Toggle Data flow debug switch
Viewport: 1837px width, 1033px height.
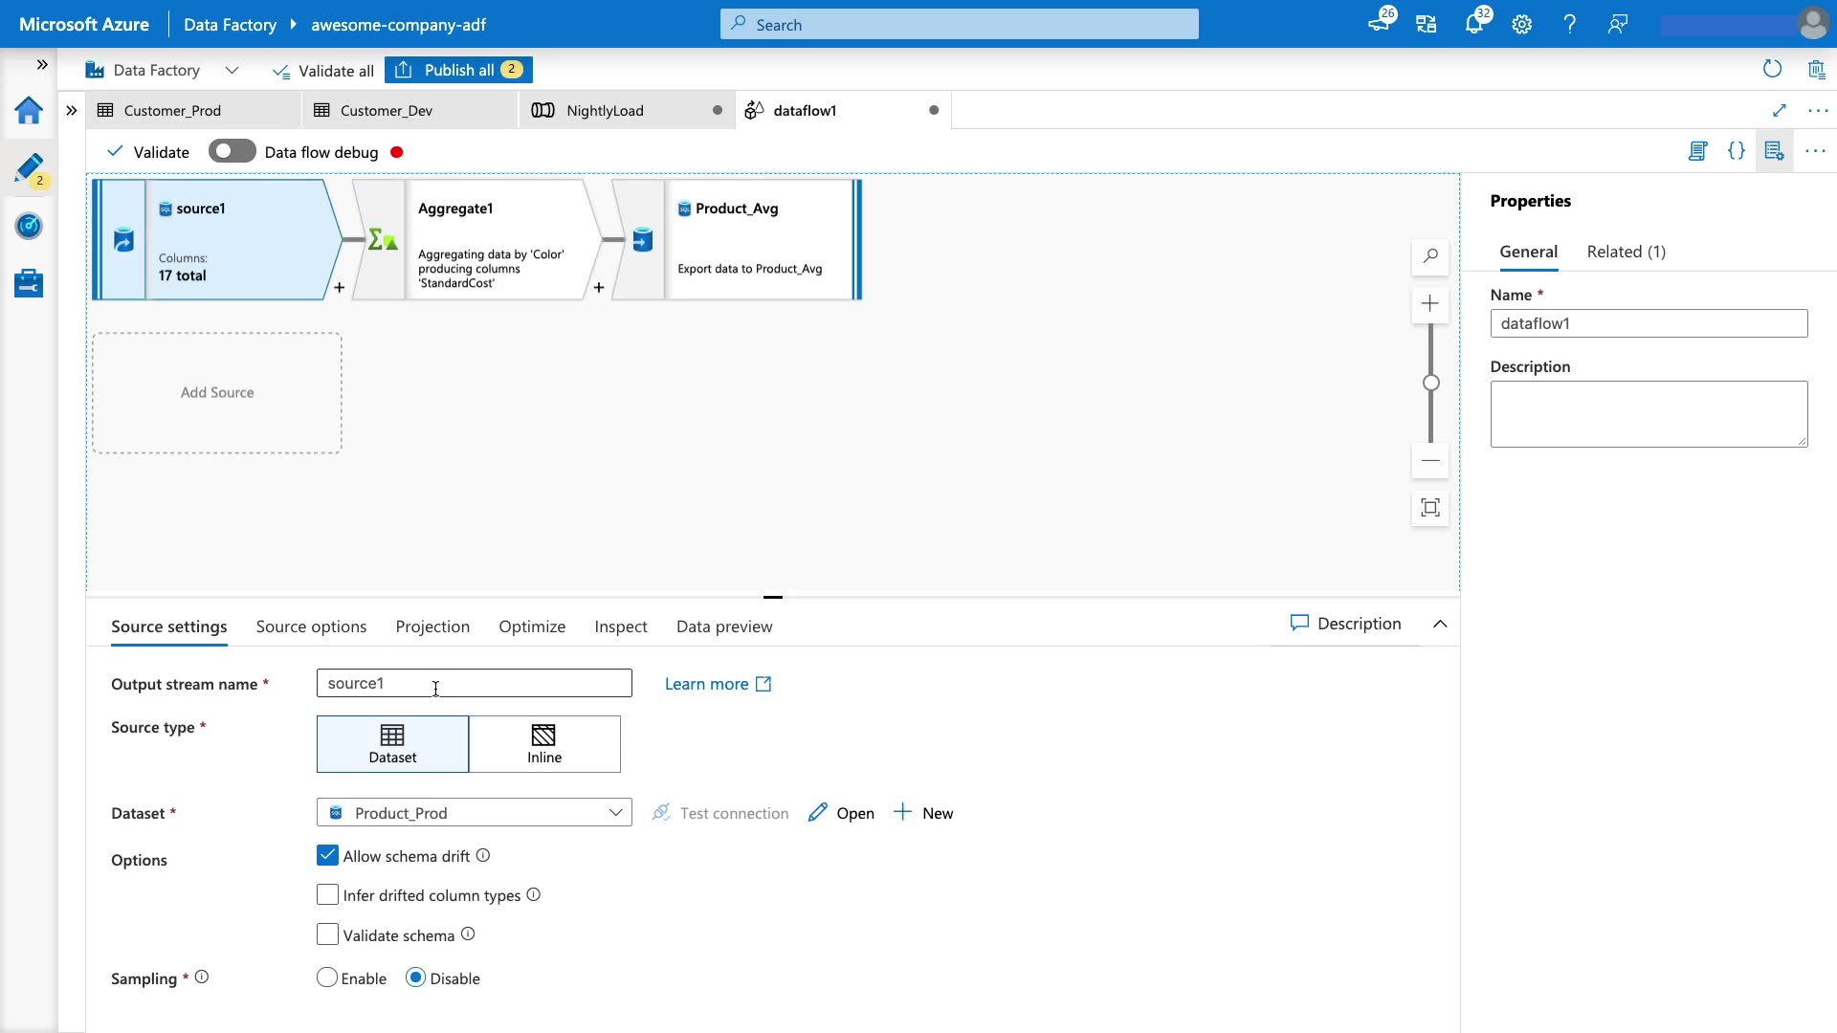[232, 151]
